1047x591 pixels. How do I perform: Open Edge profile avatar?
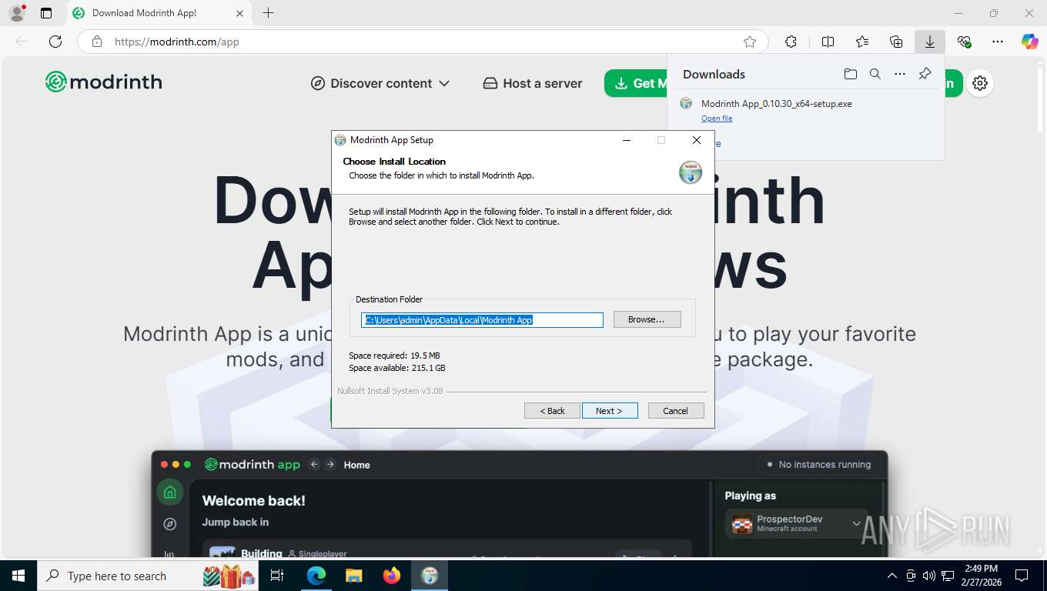[16, 12]
